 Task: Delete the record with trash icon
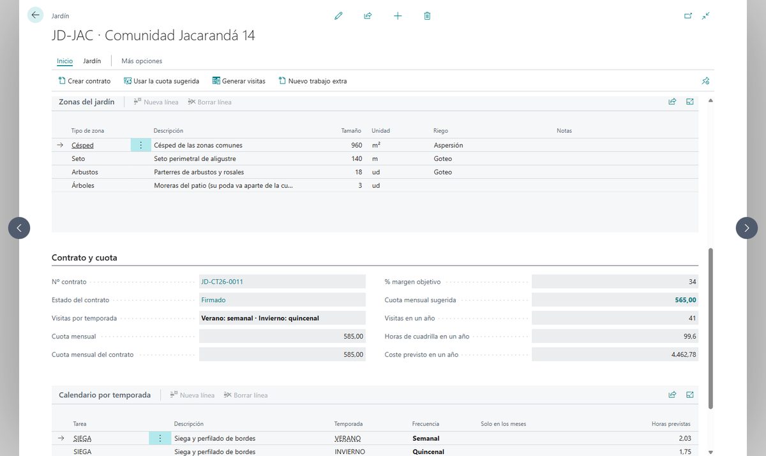427,16
